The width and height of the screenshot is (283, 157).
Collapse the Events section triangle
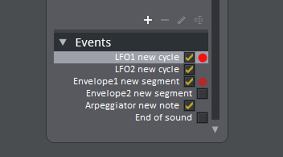[x=63, y=42]
